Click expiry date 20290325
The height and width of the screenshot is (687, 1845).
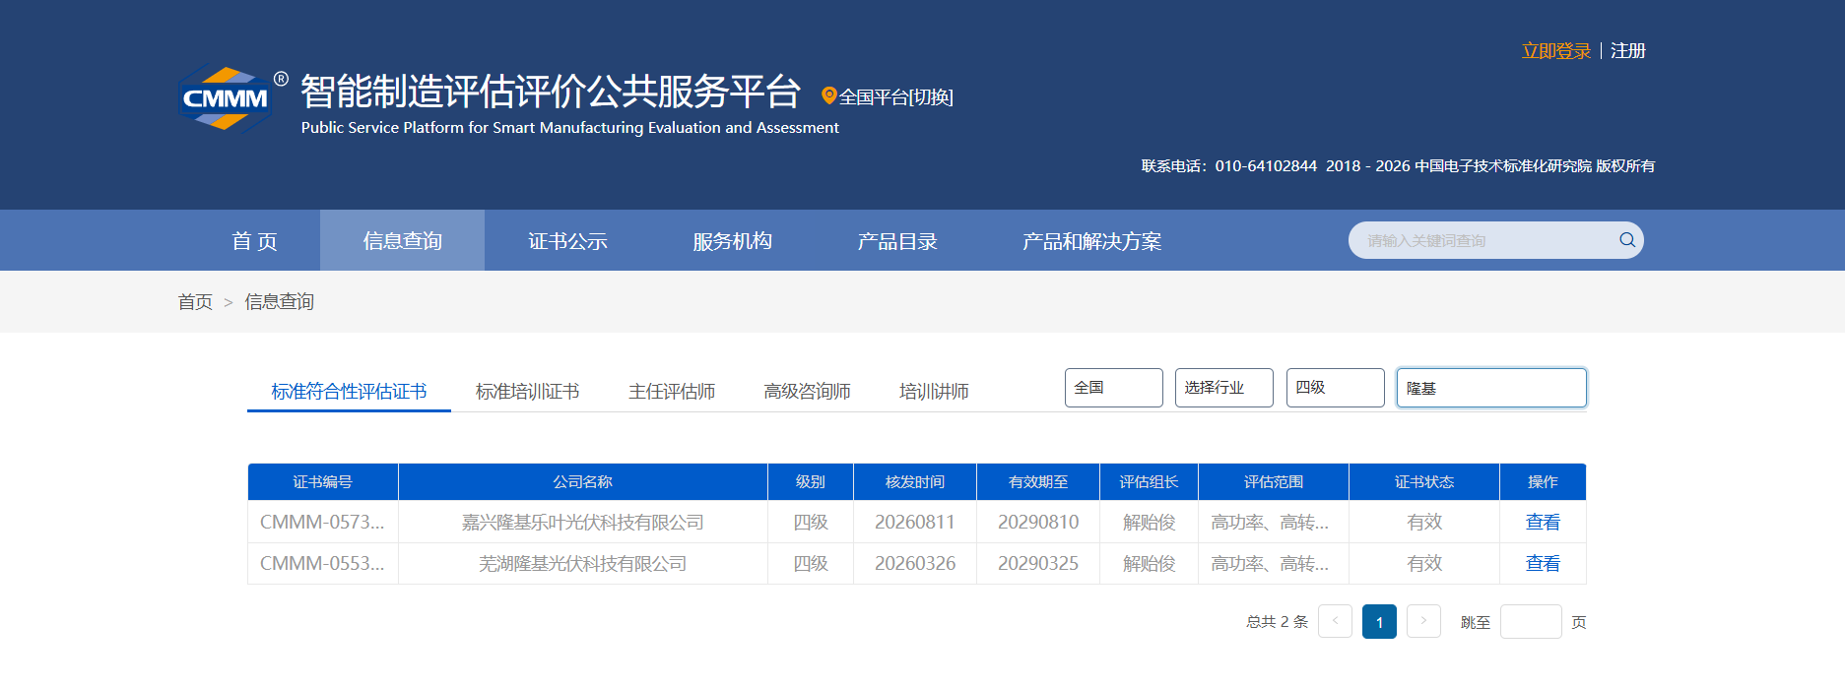(x=1038, y=563)
